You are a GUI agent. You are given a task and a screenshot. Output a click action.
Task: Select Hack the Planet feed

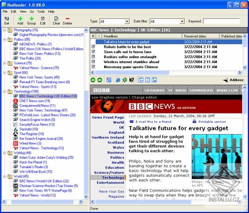pyautogui.click(x=33, y=162)
